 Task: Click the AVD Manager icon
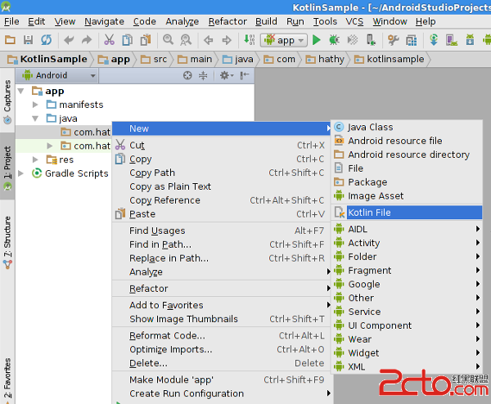452,40
